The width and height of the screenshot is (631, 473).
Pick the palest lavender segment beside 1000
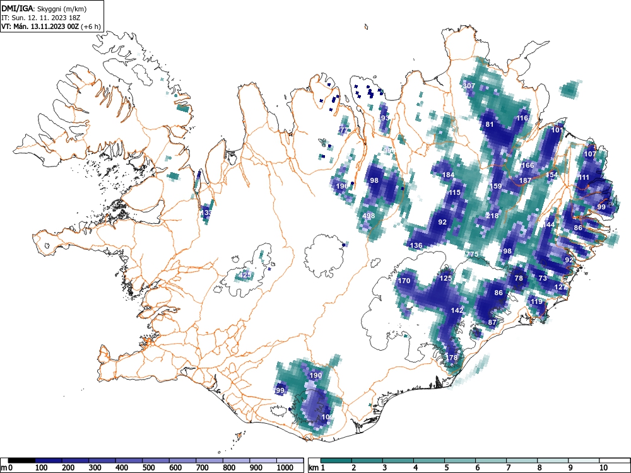290,460
